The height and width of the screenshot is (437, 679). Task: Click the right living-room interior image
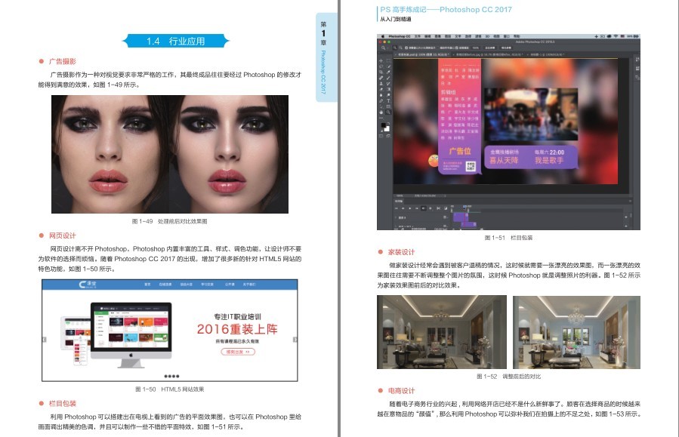[576, 332]
